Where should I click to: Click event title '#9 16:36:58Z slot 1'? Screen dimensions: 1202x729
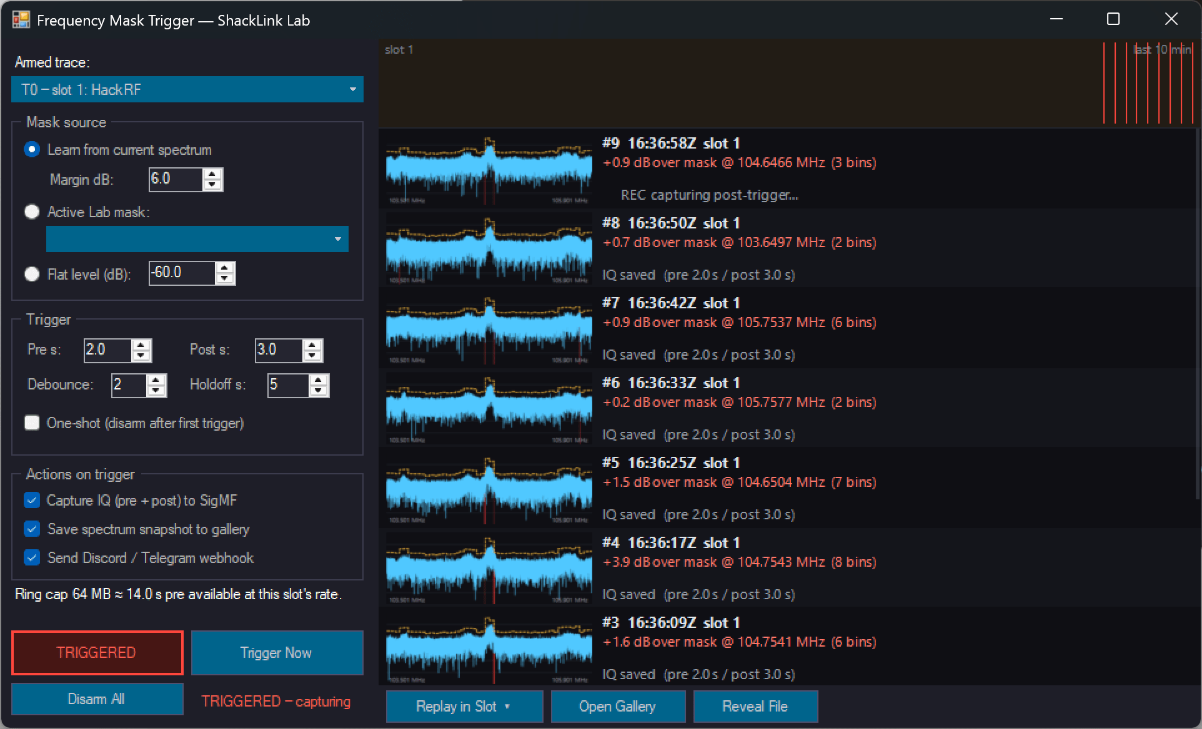(x=671, y=144)
